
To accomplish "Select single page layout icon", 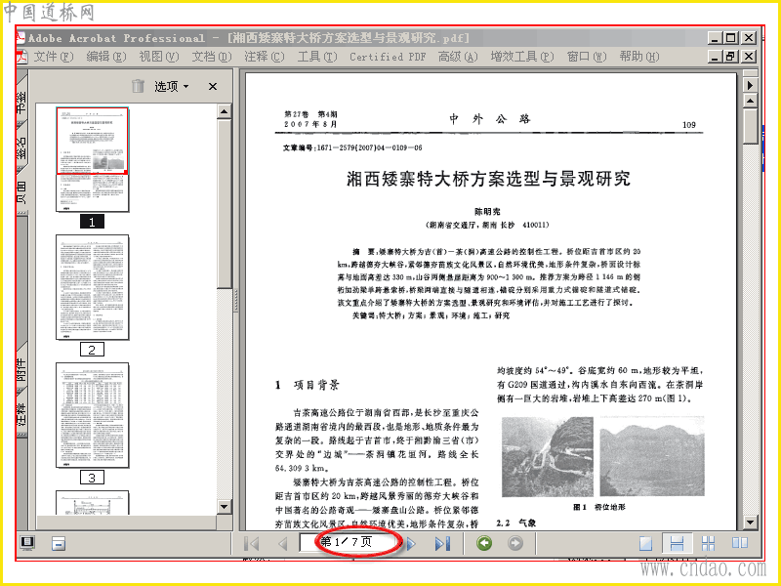I will (x=645, y=543).
